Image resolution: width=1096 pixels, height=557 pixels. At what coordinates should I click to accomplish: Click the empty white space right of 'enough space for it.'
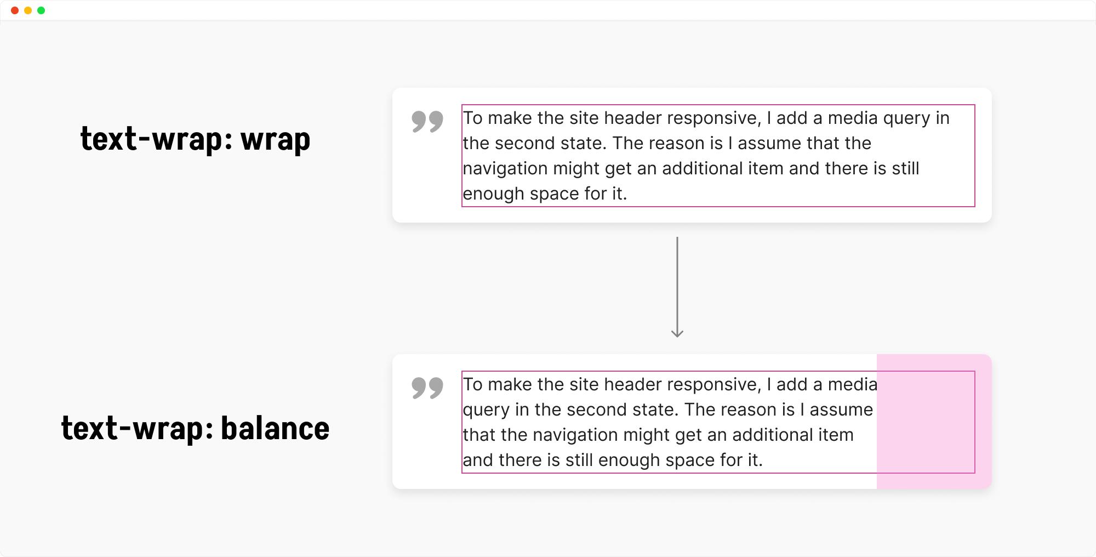pyautogui.click(x=800, y=194)
